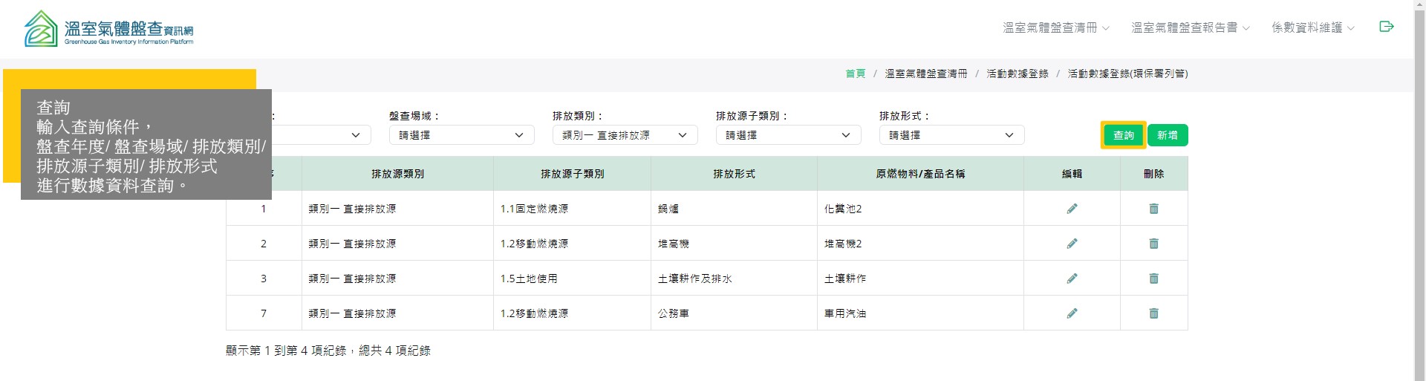Viewport: 1426px width, 381px height.
Task: Click the edit pencil for 堆高機2 row
Action: click(1072, 244)
